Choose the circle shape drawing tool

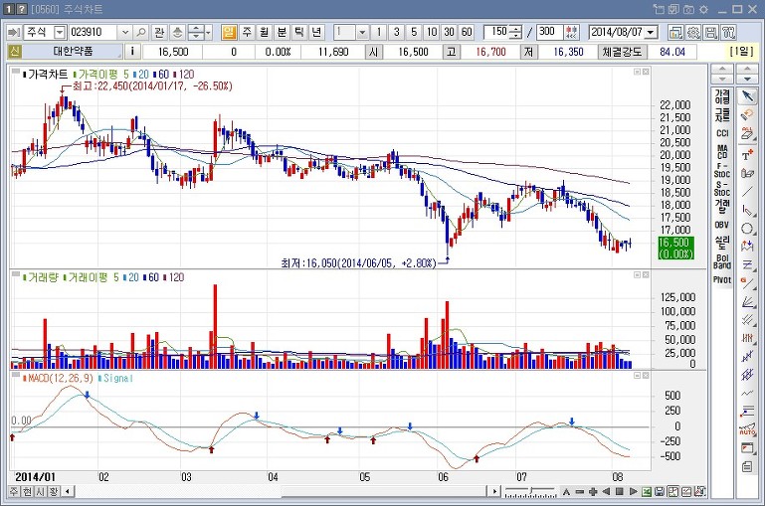coord(747,228)
